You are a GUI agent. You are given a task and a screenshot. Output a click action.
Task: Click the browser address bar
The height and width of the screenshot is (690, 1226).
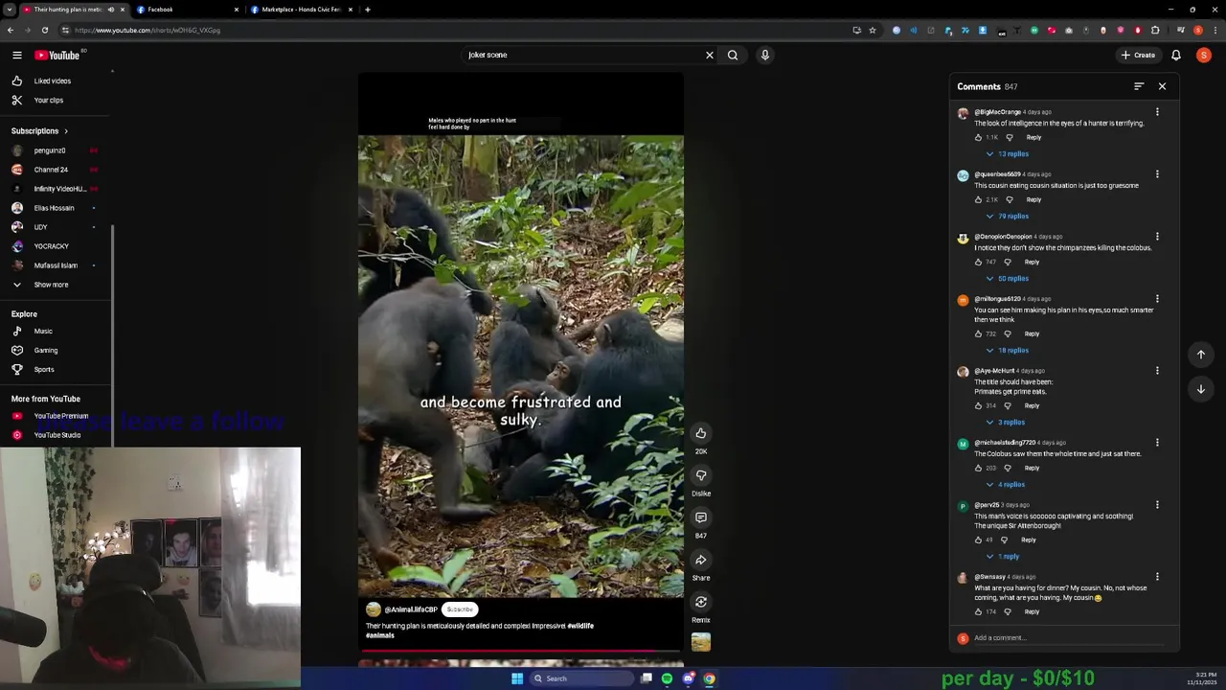tap(460, 30)
